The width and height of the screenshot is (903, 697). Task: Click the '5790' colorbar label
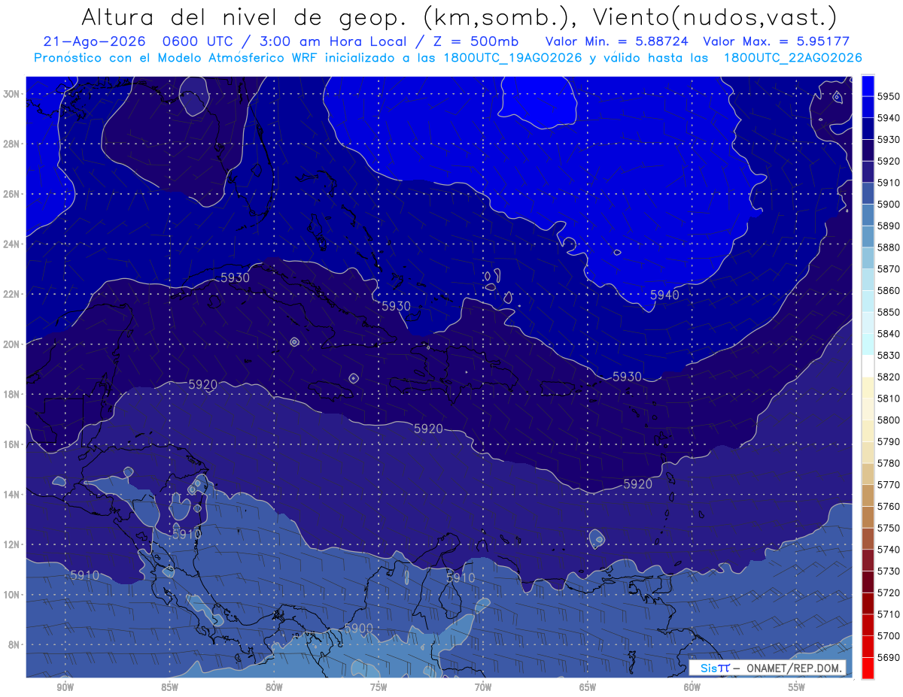(x=889, y=441)
